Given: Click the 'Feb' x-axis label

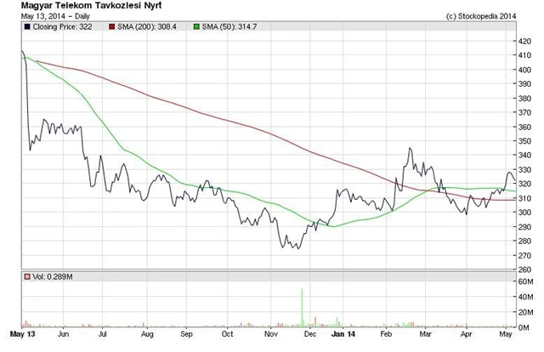Looking at the screenshot, I should tap(386, 334).
